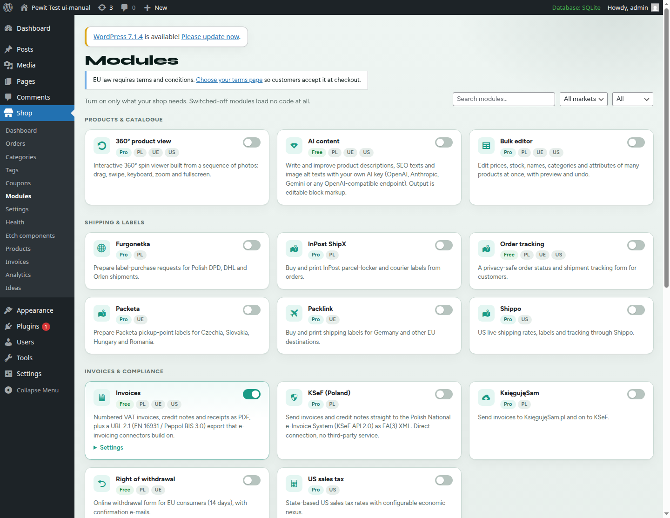
Task: Enable the Bulk editor module
Action: point(636,142)
